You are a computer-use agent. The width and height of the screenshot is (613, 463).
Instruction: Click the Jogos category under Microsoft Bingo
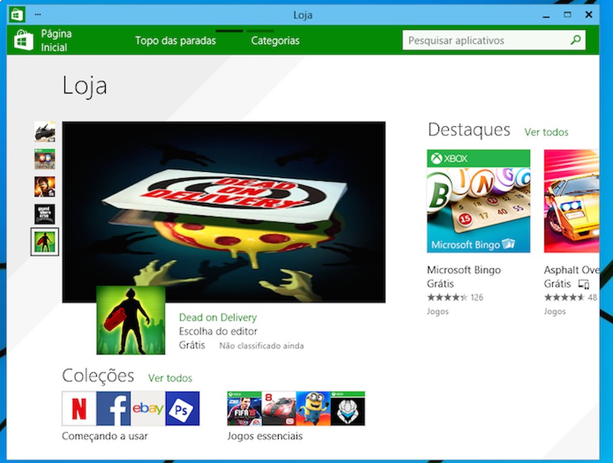coord(437,312)
